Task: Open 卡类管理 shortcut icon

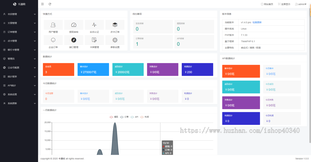Action: (94, 40)
